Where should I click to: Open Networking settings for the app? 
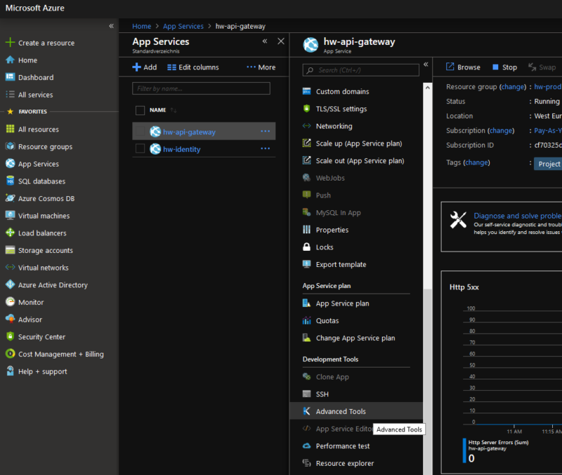point(333,126)
